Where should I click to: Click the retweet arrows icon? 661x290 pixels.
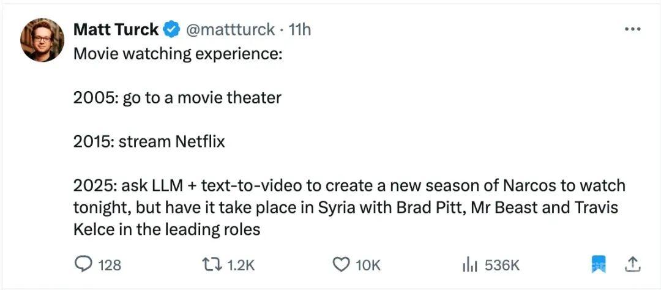212,265
